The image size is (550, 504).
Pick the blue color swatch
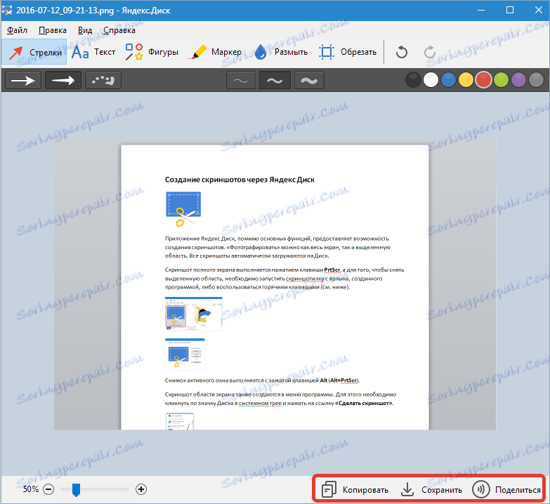448,80
